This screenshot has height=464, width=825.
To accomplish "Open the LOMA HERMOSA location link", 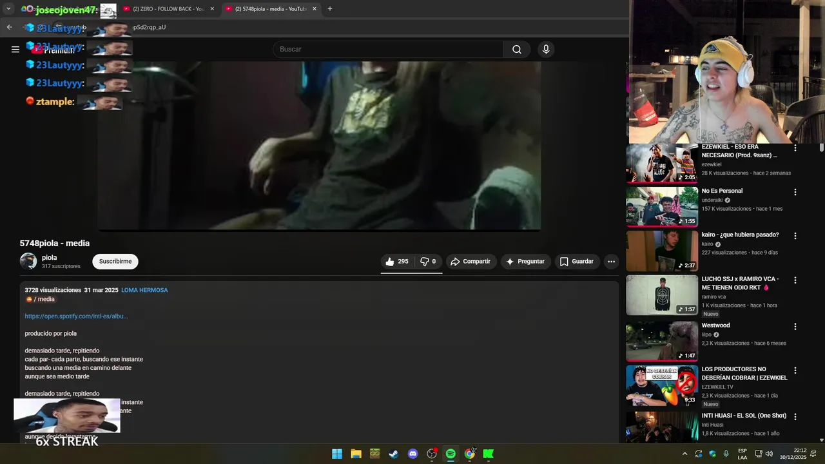I will tap(144, 290).
